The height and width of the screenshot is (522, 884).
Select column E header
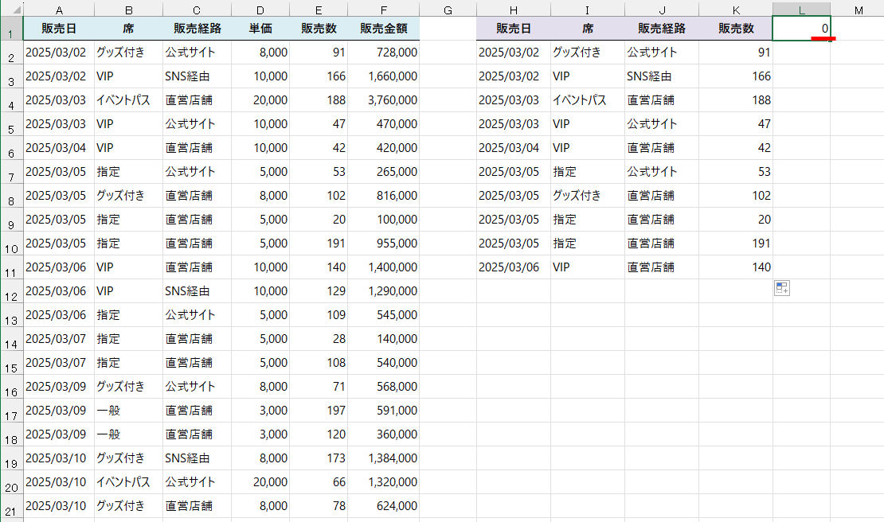[319, 10]
